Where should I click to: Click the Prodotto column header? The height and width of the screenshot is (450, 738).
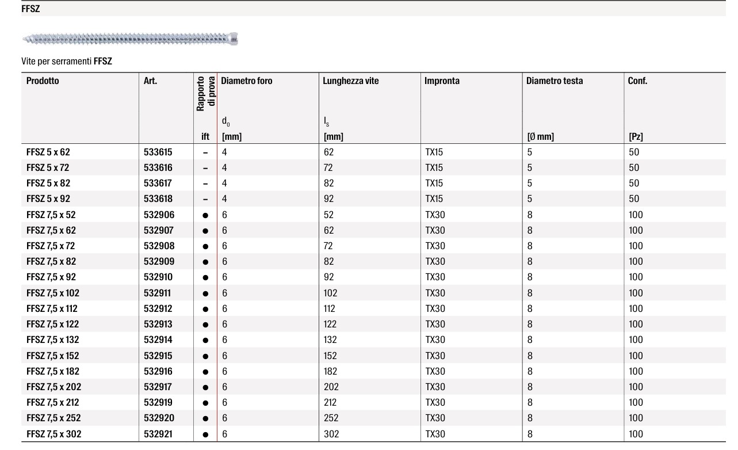[43, 81]
